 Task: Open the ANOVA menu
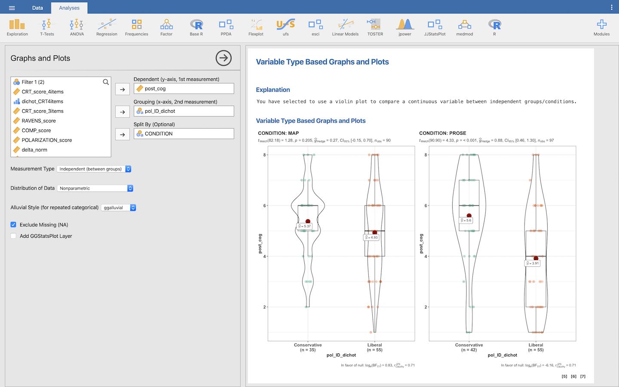click(x=77, y=28)
